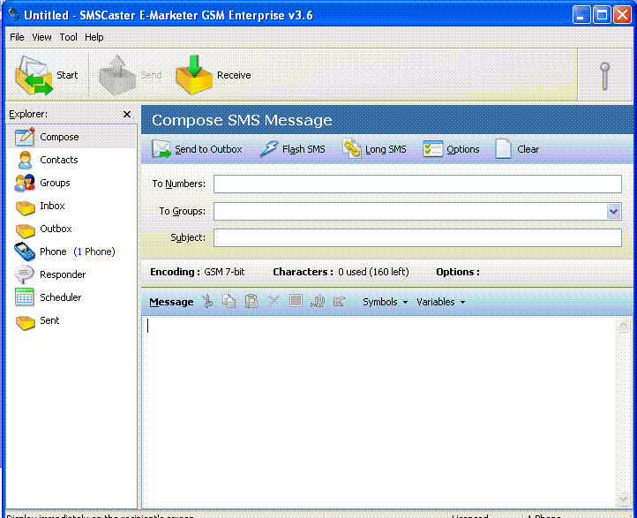Screen dimensions: 637x518
Task: Click the "(1 Phone)" blue link text
Action: coord(94,251)
